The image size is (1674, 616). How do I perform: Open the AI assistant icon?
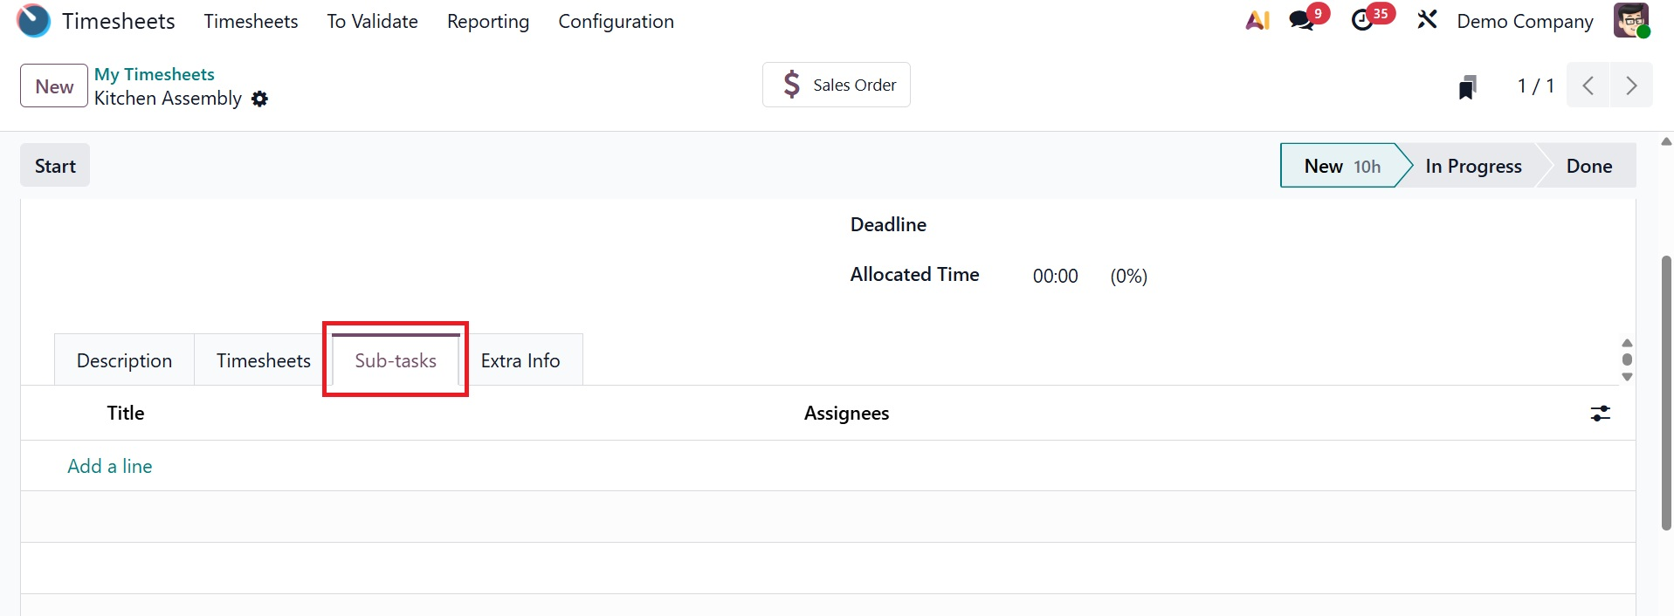click(x=1257, y=21)
